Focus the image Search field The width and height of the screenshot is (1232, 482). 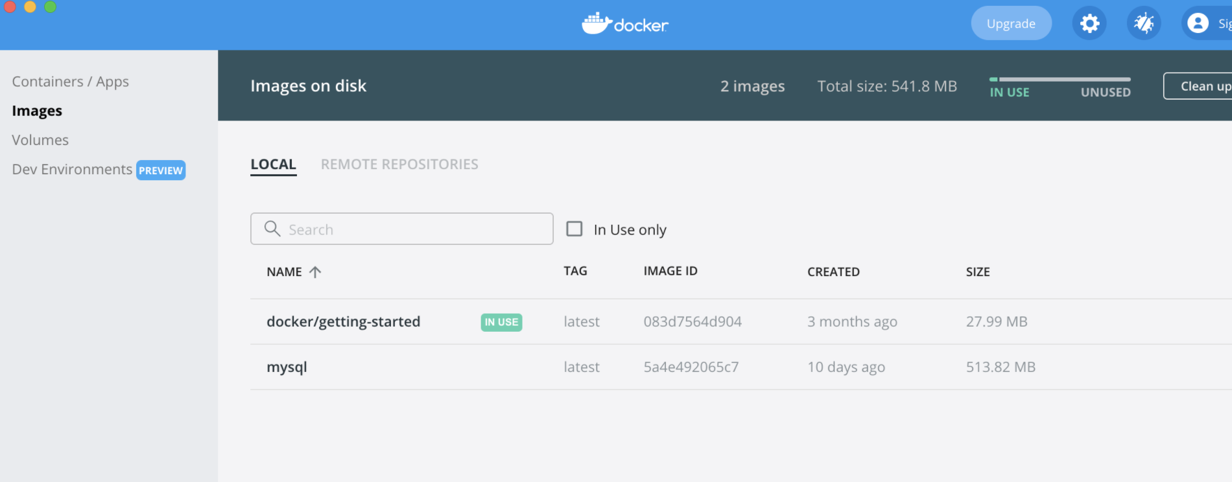[x=402, y=229]
